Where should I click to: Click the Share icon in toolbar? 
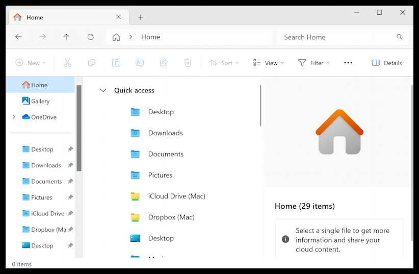click(x=164, y=63)
